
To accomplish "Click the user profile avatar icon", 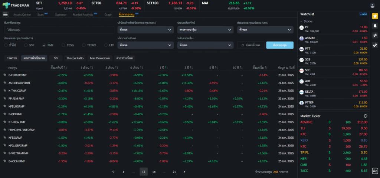I will [372, 5].
